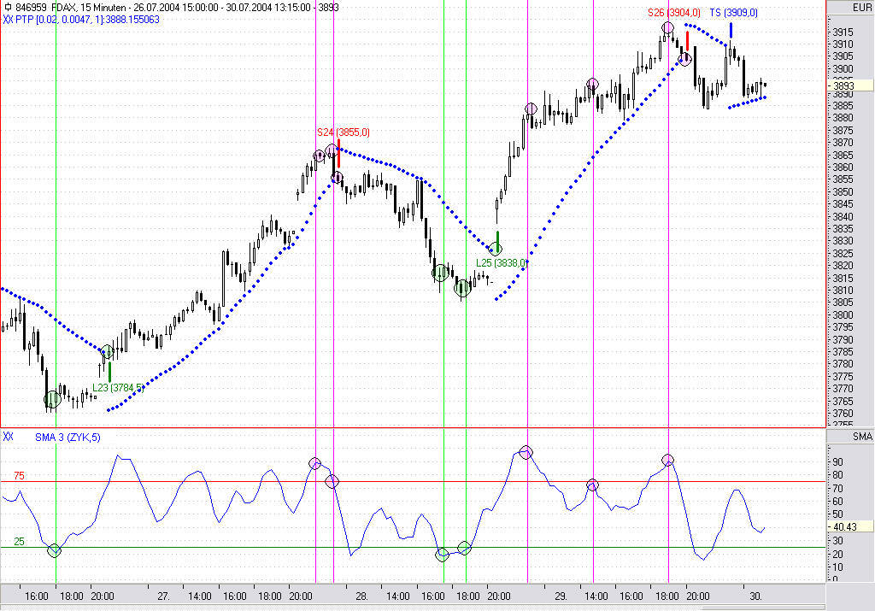Screen dimensions: 875x611
Task: Click the date label '27.' on time axis
Action: point(163,596)
